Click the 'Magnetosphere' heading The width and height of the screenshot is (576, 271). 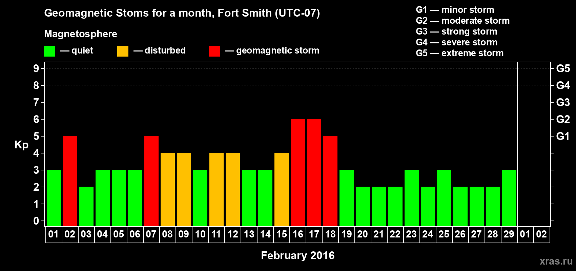(x=81, y=34)
